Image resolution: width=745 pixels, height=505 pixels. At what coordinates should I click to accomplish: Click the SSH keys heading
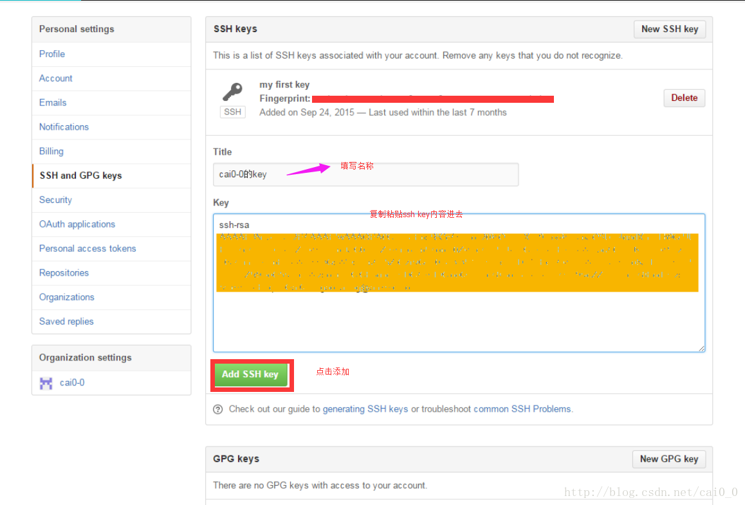[x=235, y=29]
